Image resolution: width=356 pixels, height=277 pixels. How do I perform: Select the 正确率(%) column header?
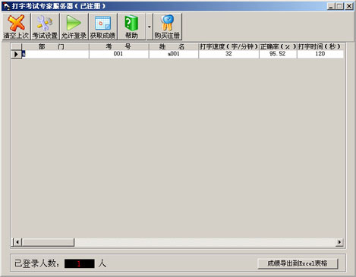278,46
